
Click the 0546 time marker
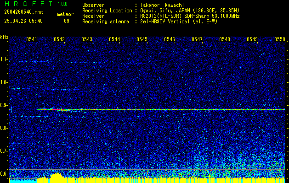[170, 39]
